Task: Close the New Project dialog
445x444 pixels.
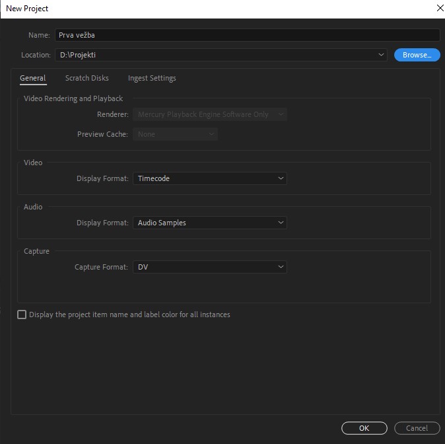Action: click(x=440, y=8)
